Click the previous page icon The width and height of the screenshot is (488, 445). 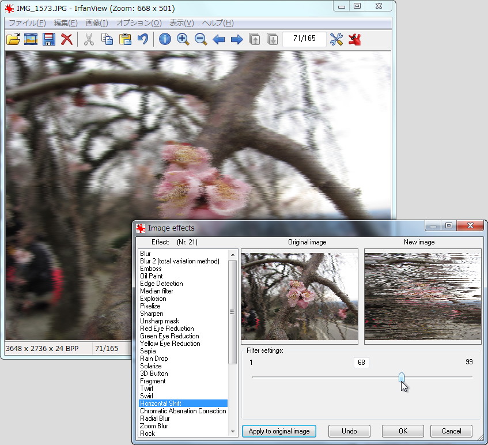click(x=255, y=39)
